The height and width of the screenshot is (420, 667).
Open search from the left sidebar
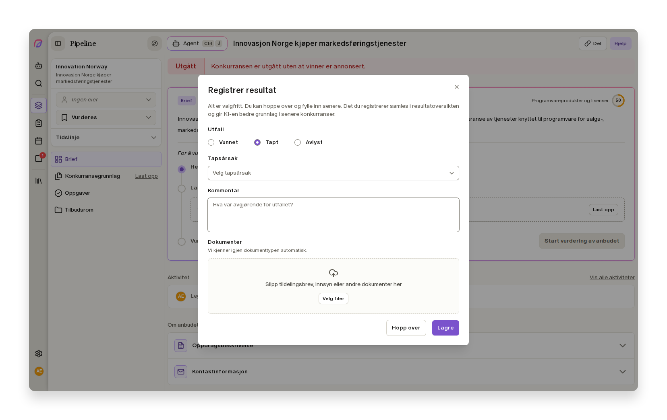39,83
